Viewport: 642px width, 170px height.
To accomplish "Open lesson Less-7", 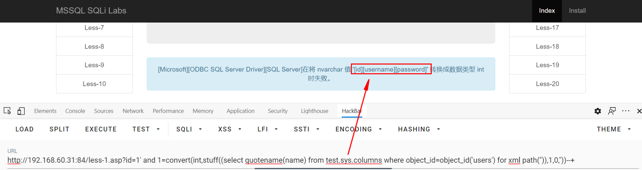I will click(x=94, y=28).
